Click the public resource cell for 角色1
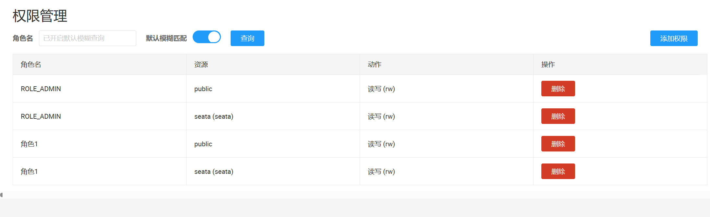The image size is (710, 217). pos(203,144)
